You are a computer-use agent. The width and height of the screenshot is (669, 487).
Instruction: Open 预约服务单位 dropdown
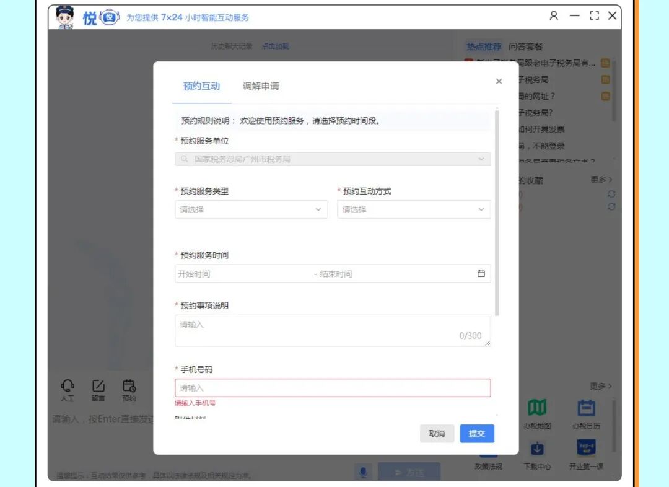(x=333, y=159)
